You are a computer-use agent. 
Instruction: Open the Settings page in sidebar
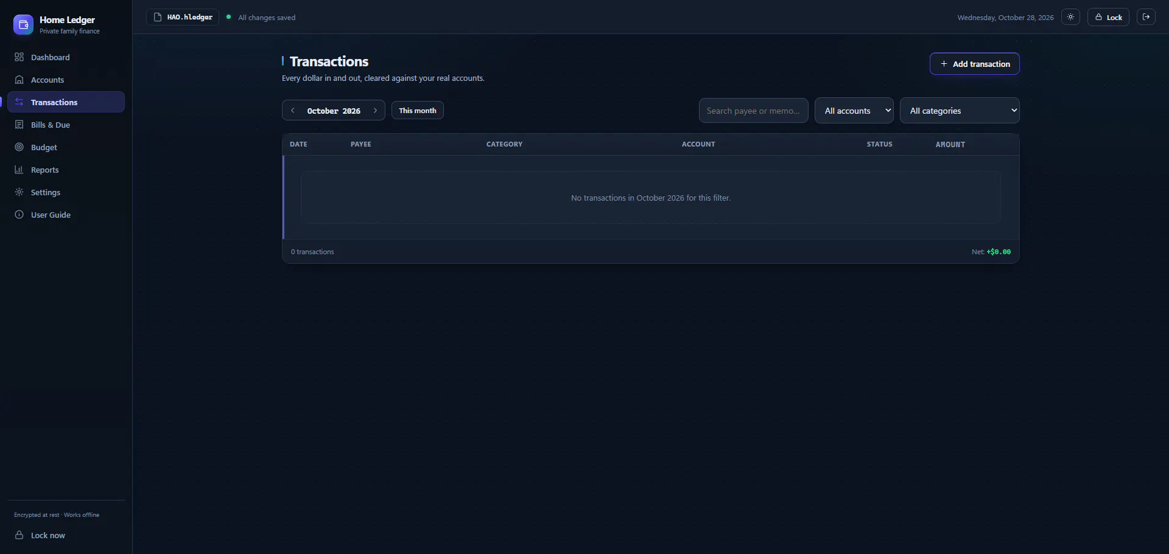(x=66, y=192)
